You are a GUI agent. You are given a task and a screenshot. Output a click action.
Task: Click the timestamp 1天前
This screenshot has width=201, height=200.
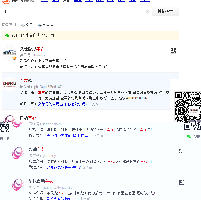pyautogui.click(x=94, y=104)
